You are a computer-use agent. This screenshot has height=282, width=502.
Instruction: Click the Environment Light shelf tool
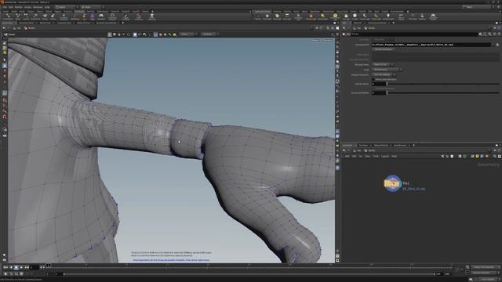(335, 16)
